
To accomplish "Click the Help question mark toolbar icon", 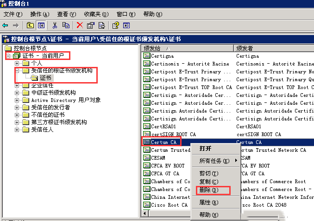I will pyautogui.click(x=115, y=25).
